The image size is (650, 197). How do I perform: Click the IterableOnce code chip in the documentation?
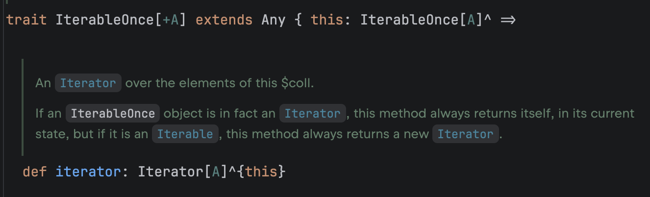(x=113, y=114)
